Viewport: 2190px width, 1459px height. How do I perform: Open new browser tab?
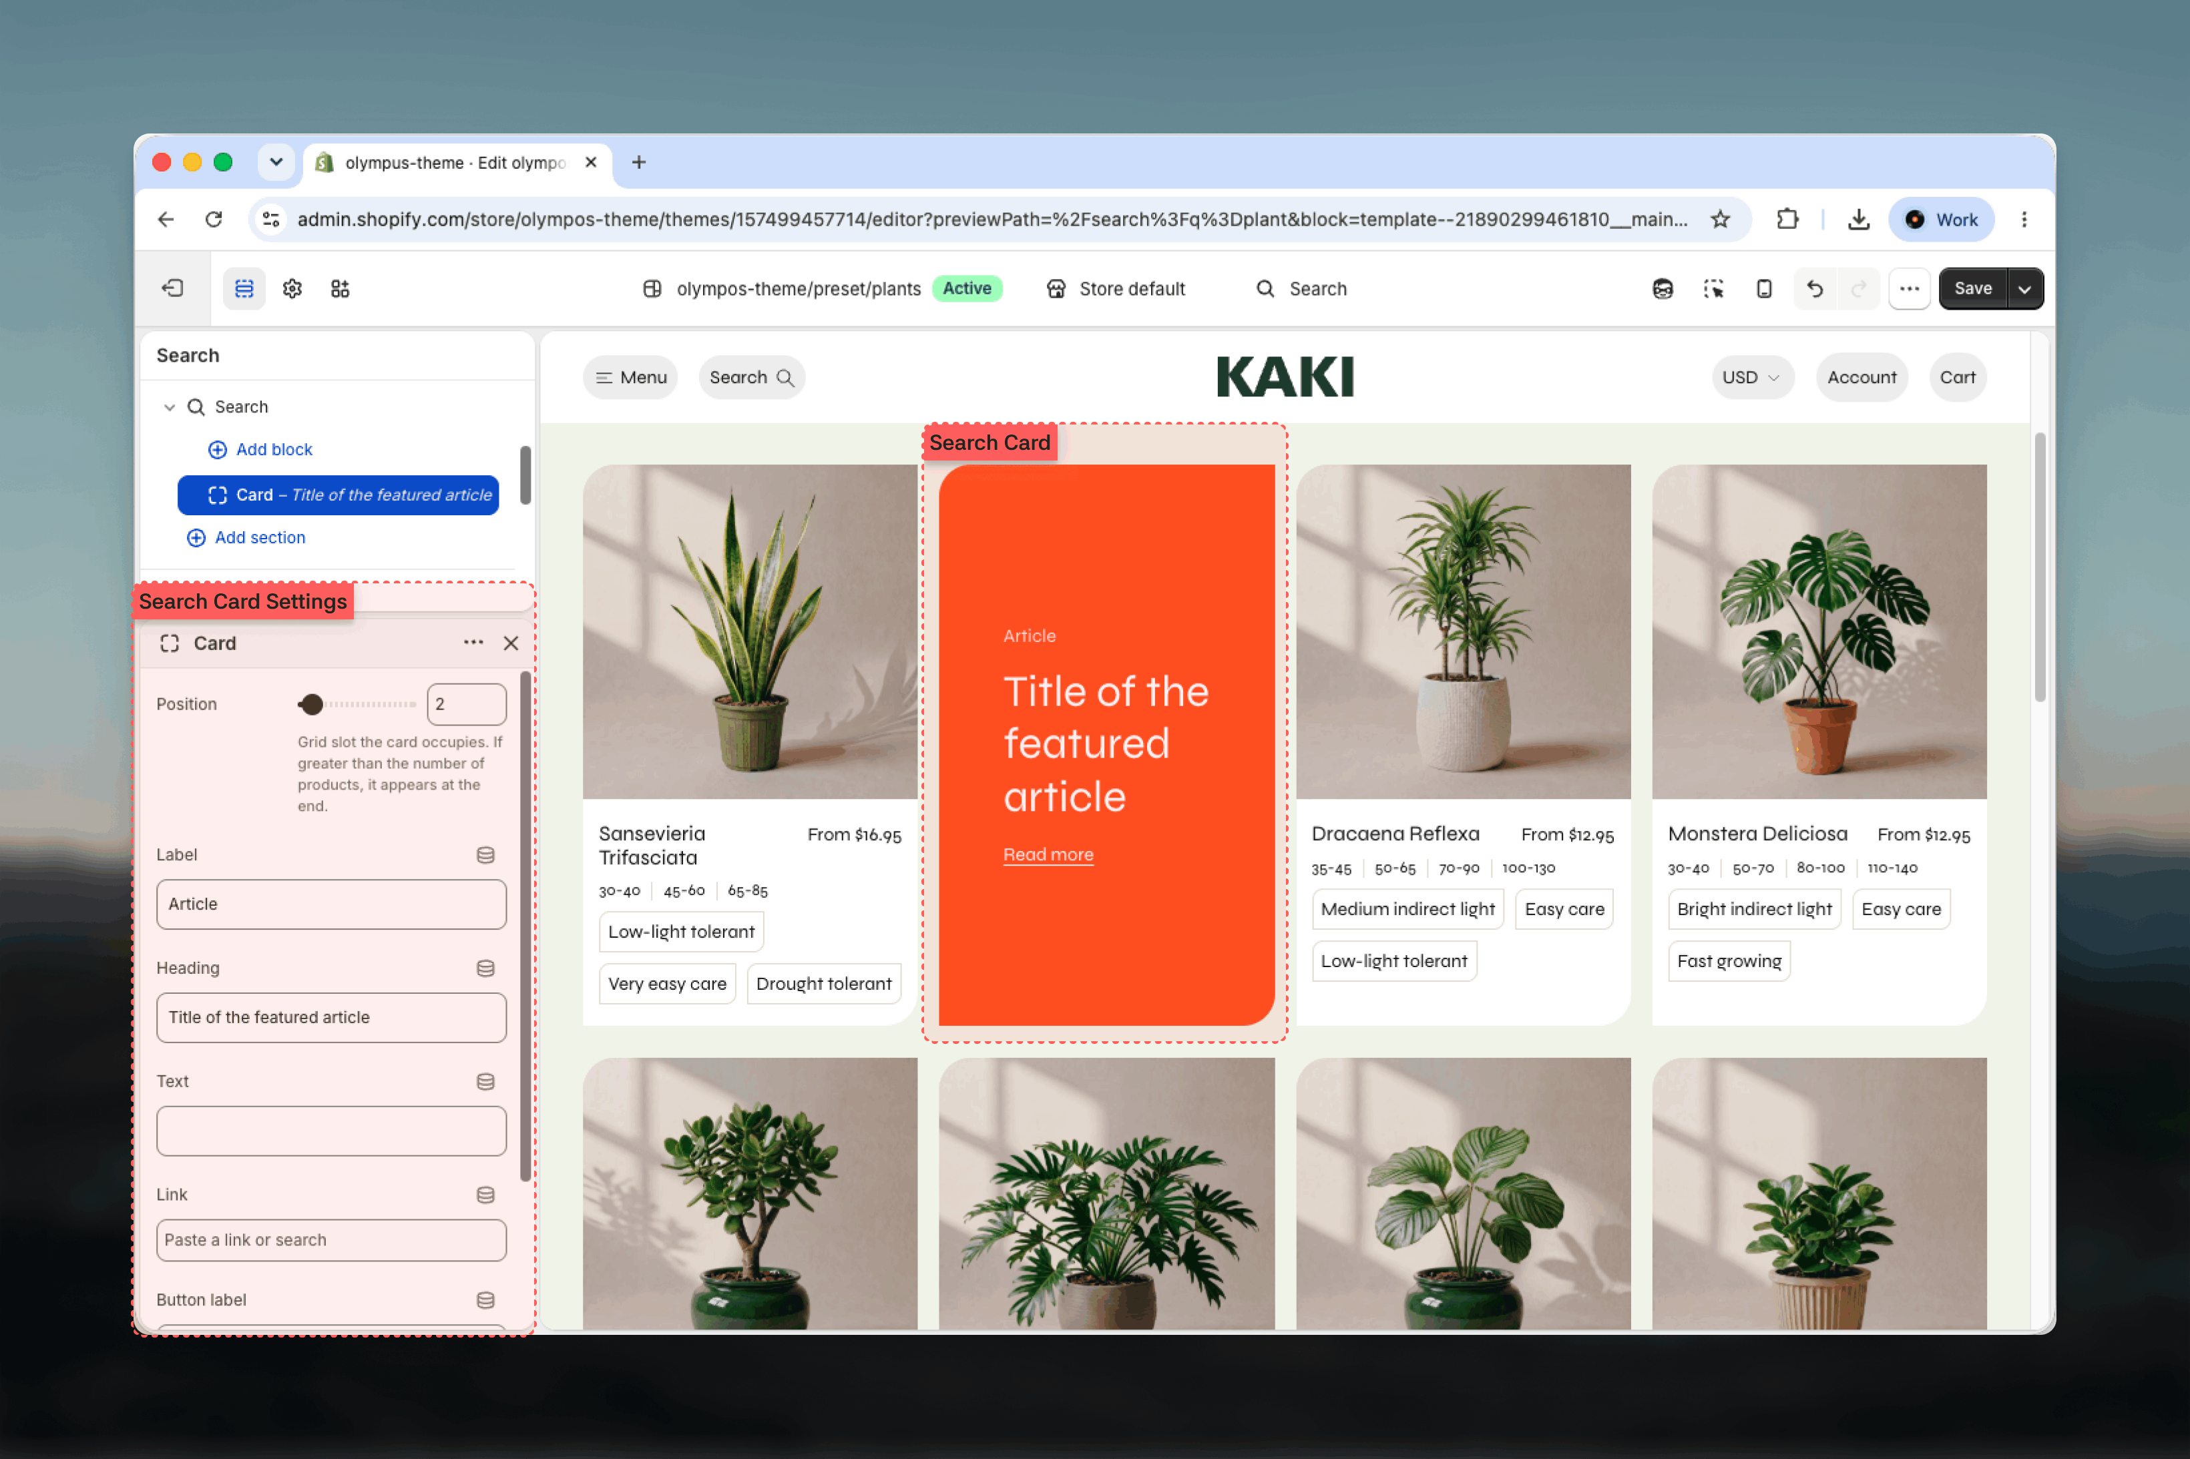pyautogui.click(x=638, y=163)
